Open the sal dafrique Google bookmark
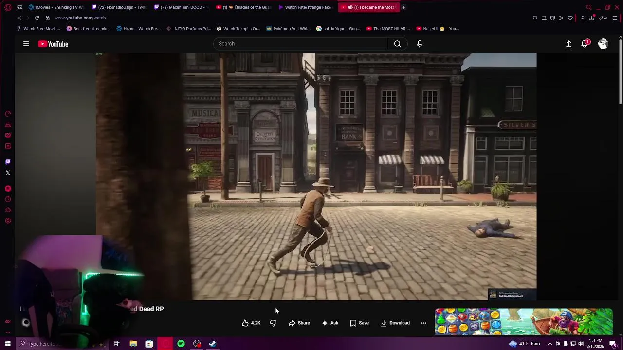 (338, 29)
